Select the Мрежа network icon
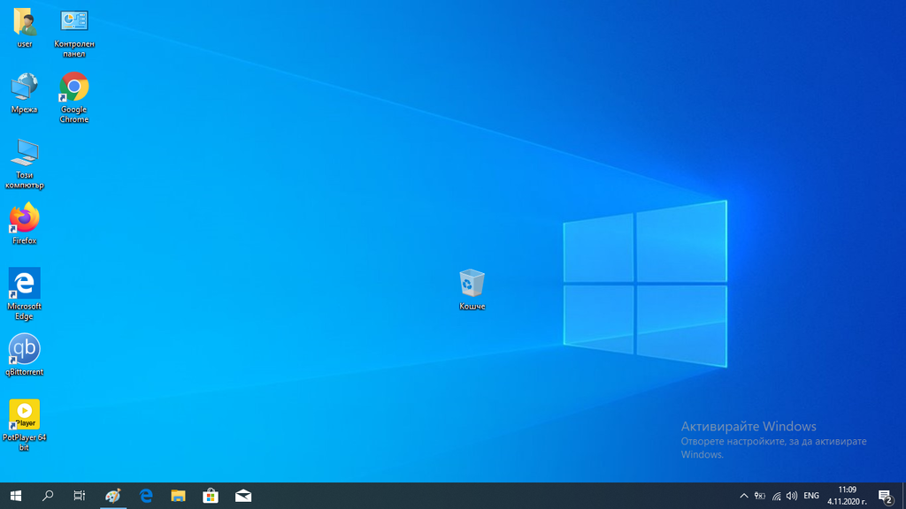The image size is (906, 509). pyautogui.click(x=25, y=87)
